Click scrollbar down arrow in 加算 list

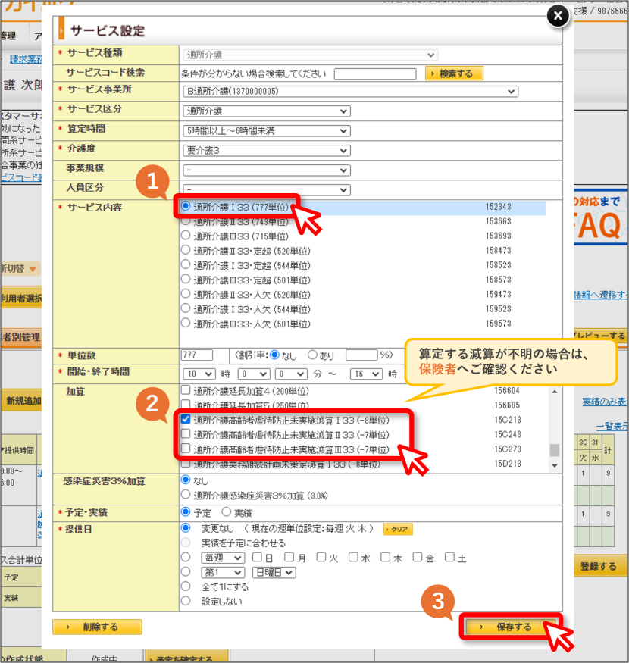[555, 465]
